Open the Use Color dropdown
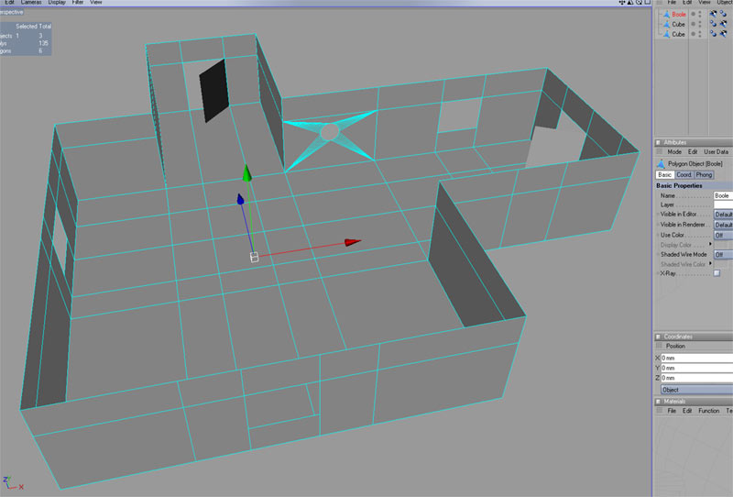Image resolution: width=733 pixels, height=497 pixels. pos(723,235)
